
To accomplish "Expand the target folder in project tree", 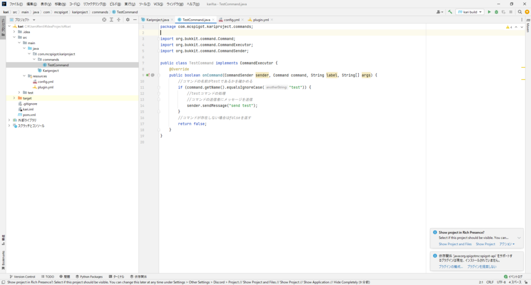I will (x=14, y=98).
